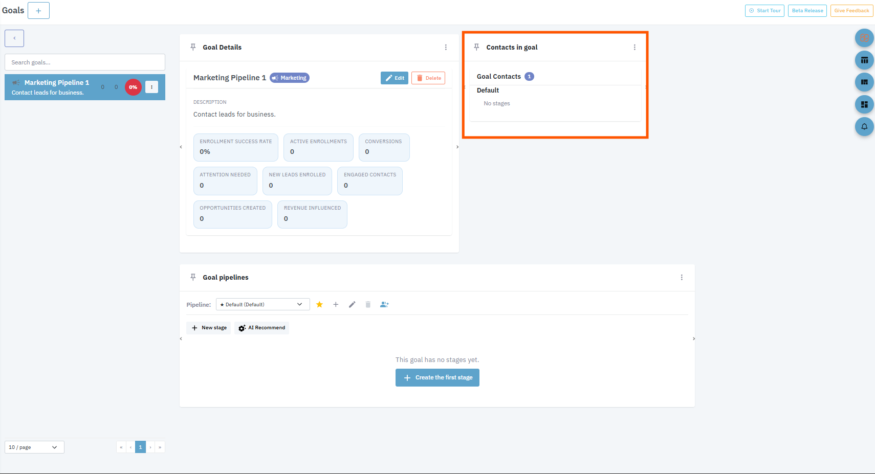
Task: Click the star icon to set default pipeline
Action: pyautogui.click(x=319, y=304)
